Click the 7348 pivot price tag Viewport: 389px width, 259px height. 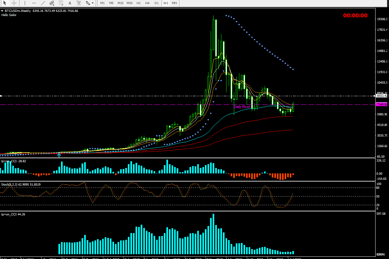click(x=382, y=104)
